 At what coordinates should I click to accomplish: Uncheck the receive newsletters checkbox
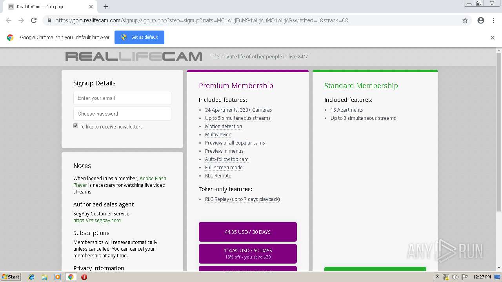click(76, 126)
